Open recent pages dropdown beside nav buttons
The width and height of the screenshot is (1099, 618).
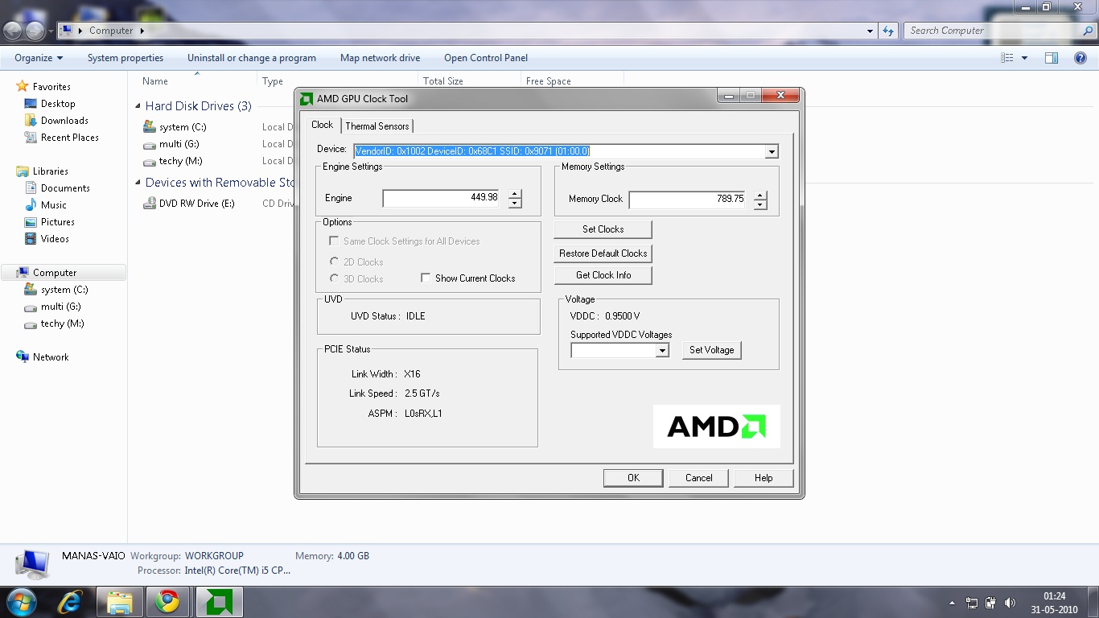[x=51, y=31]
